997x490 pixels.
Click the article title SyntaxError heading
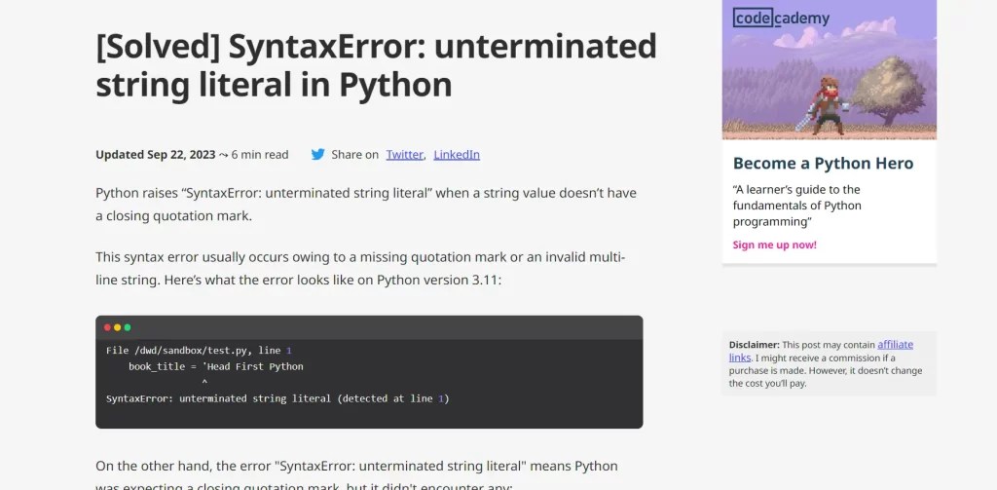[x=376, y=64]
